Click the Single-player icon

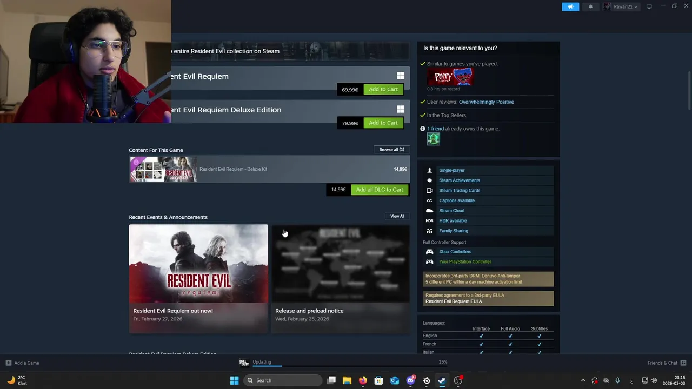point(429,170)
